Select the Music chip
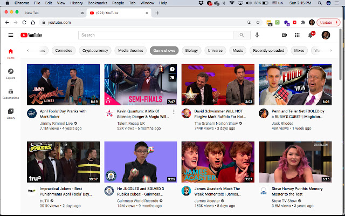Screen dimensions: 345x216 pyautogui.click(x=238, y=50)
